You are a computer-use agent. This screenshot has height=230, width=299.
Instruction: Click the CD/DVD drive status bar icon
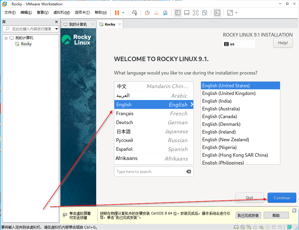coord(243,227)
